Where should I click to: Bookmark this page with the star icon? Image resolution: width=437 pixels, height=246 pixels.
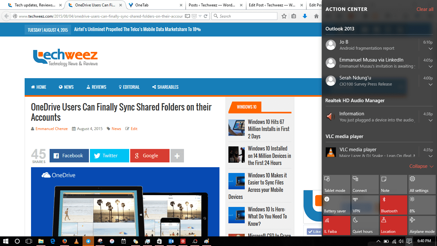tap(284, 16)
